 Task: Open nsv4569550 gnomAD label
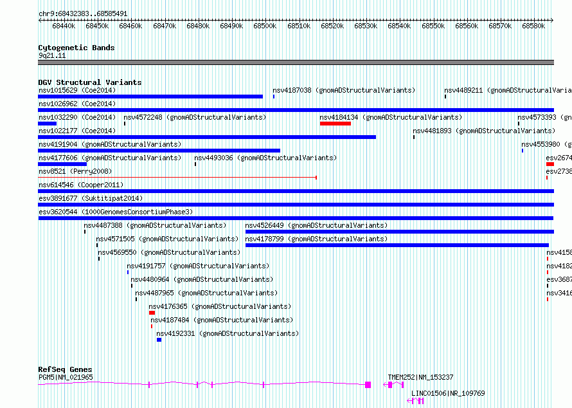pyautogui.click(x=169, y=252)
